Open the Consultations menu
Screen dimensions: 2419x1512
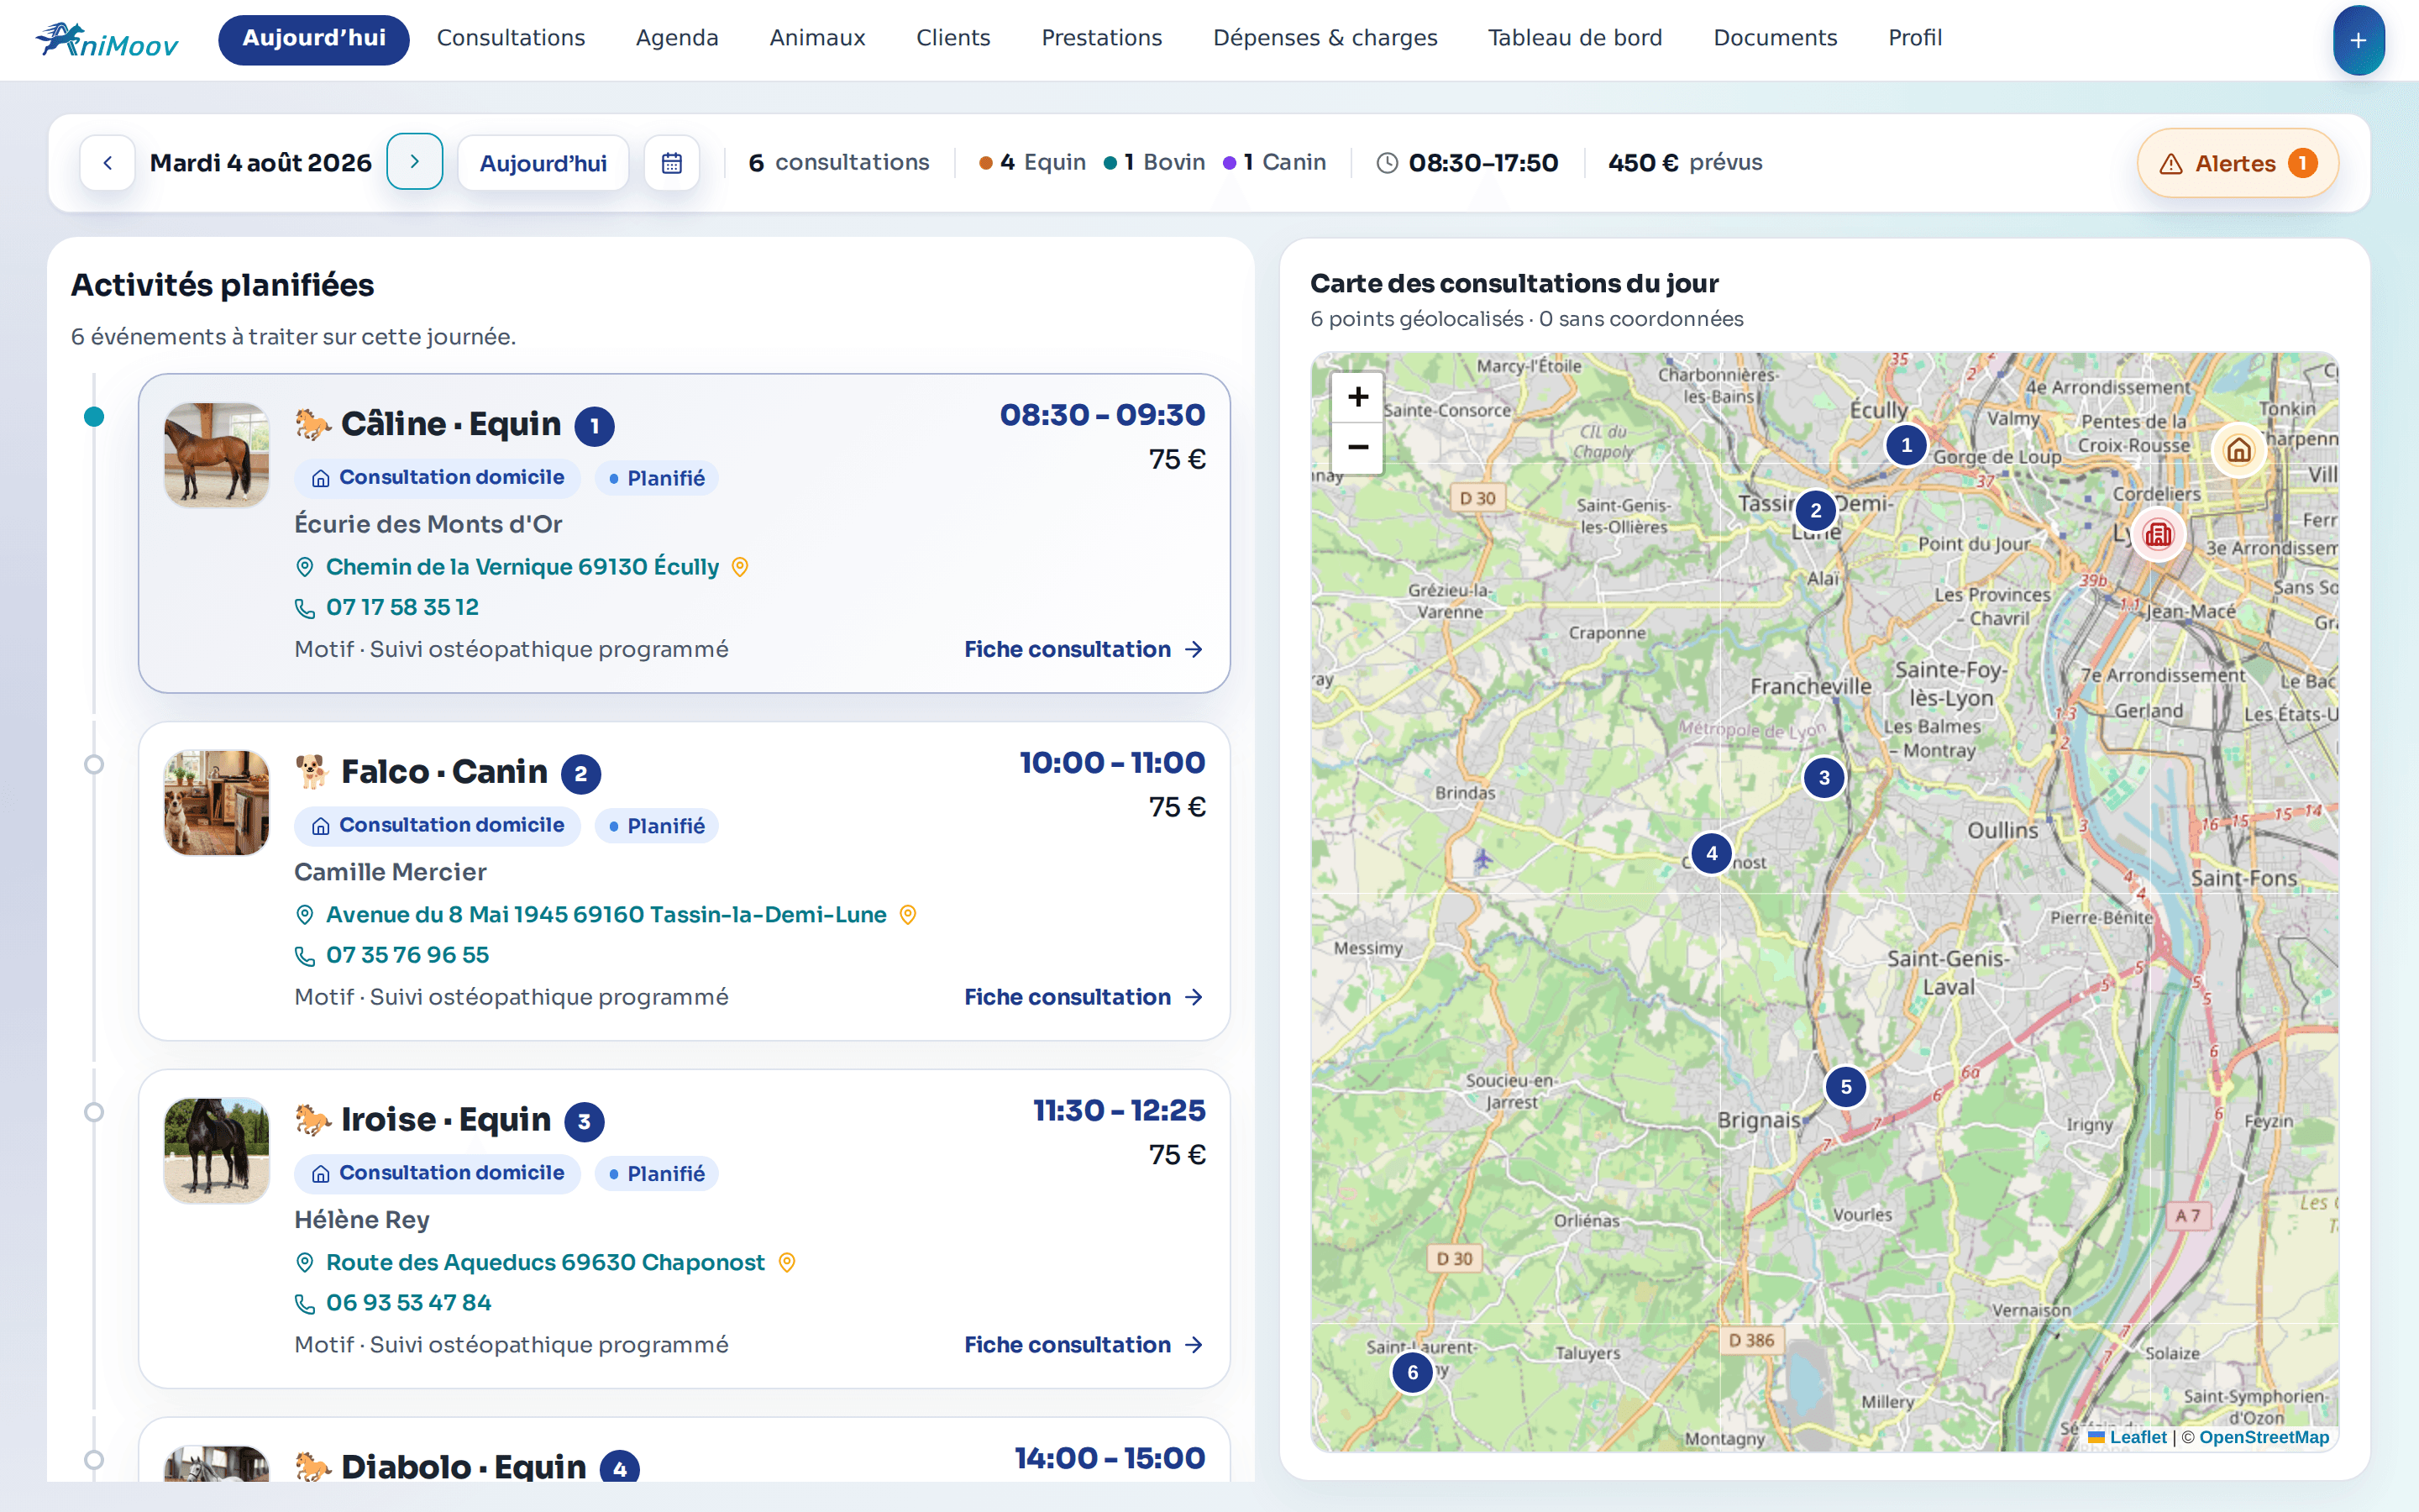tap(511, 38)
